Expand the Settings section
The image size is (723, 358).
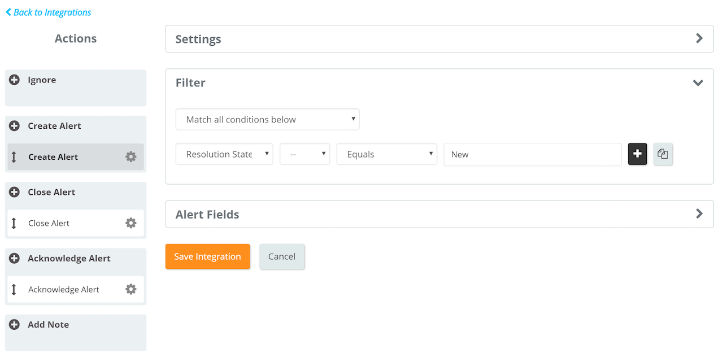439,39
